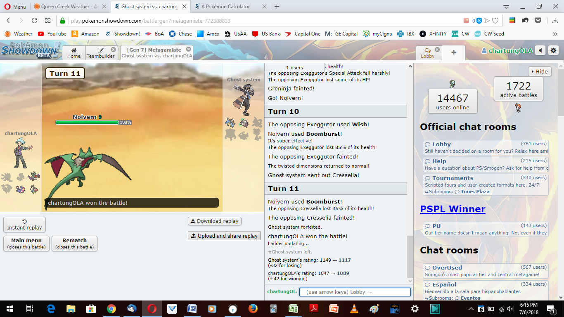The image size is (564, 317).
Task: Close the Lobby chat tab
Action: pos(437,50)
